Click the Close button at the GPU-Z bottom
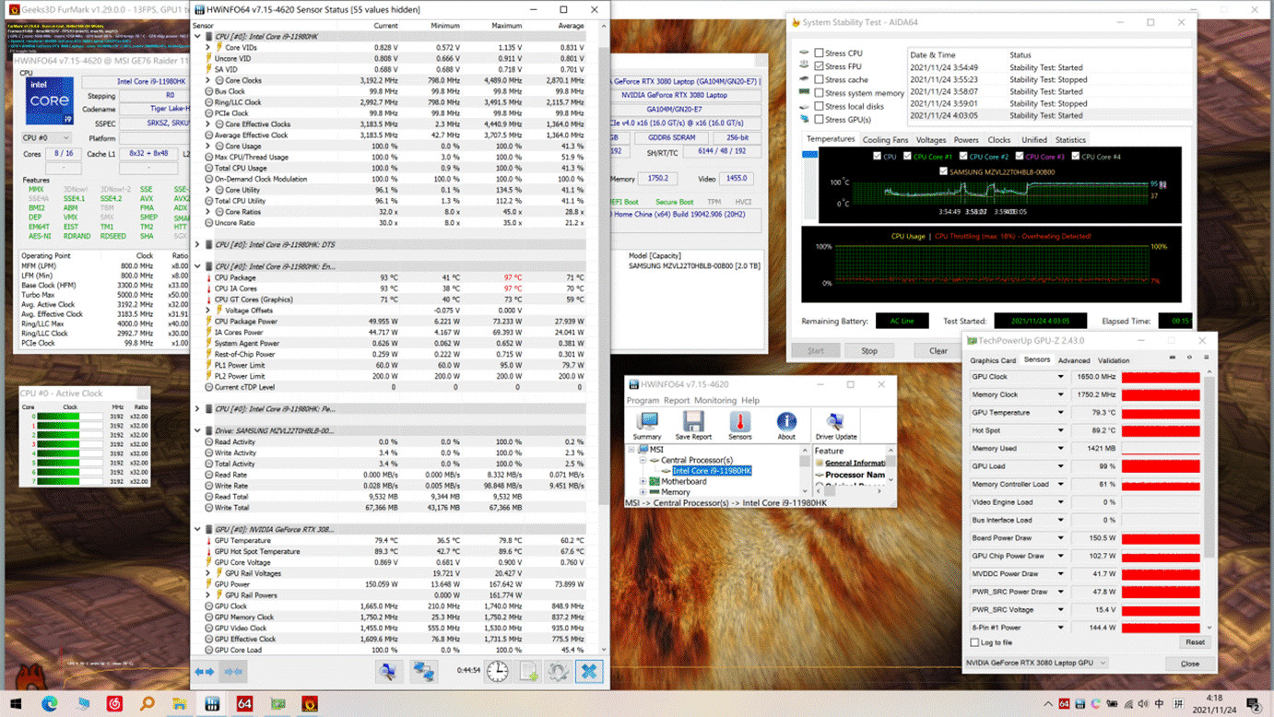This screenshot has width=1274, height=717. (1190, 664)
